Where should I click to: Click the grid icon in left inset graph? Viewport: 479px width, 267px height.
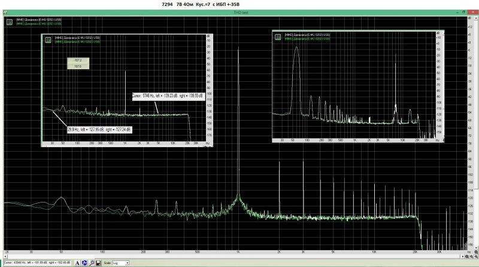pyautogui.click(x=47, y=39)
